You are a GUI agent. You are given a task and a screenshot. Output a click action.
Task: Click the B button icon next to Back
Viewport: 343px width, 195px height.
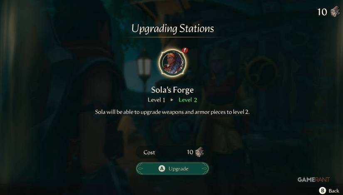(322, 190)
